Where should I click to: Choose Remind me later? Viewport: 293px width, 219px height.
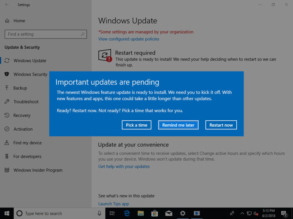point(178,125)
